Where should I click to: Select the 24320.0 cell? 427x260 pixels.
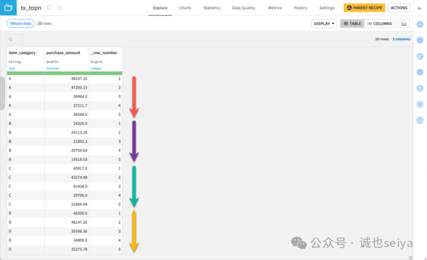[x=67, y=123]
